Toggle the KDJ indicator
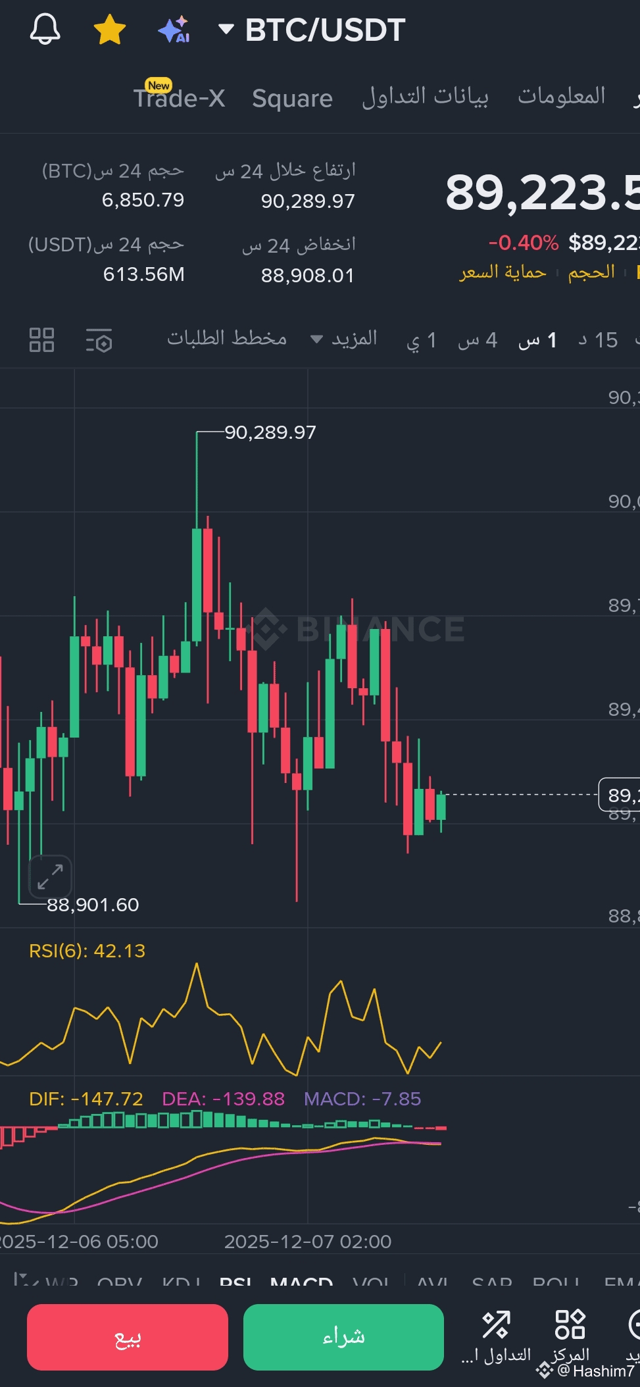 coord(181,1282)
